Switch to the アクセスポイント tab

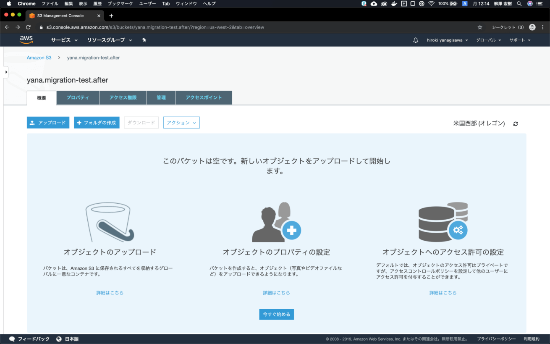(x=204, y=98)
